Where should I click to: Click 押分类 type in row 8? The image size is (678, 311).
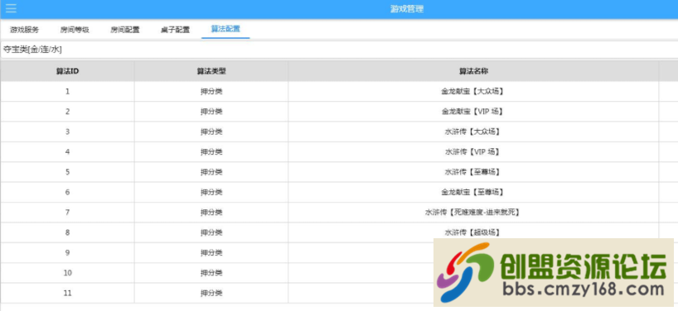point(211,232)
